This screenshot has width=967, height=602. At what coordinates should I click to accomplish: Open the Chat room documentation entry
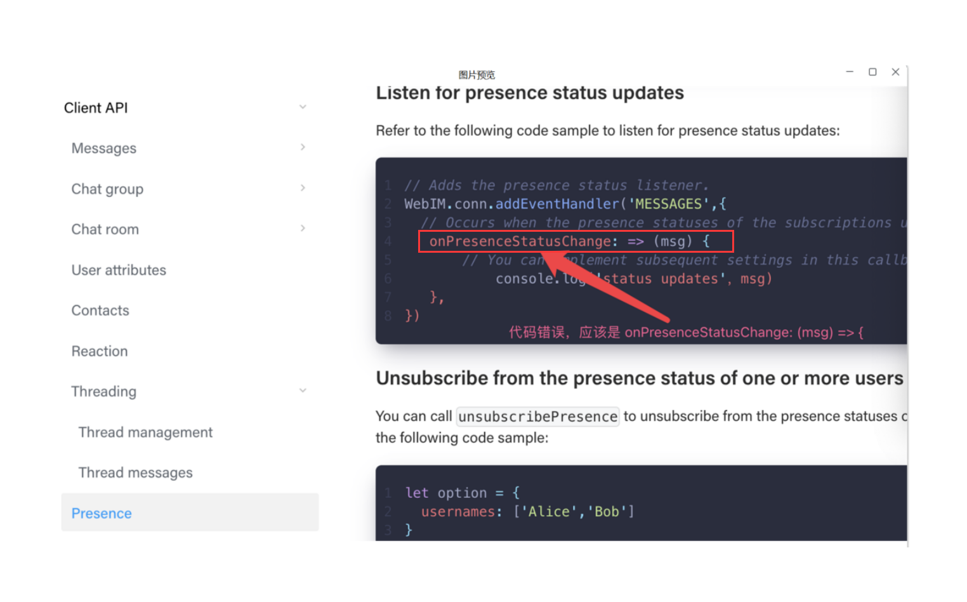pos(105,229)
